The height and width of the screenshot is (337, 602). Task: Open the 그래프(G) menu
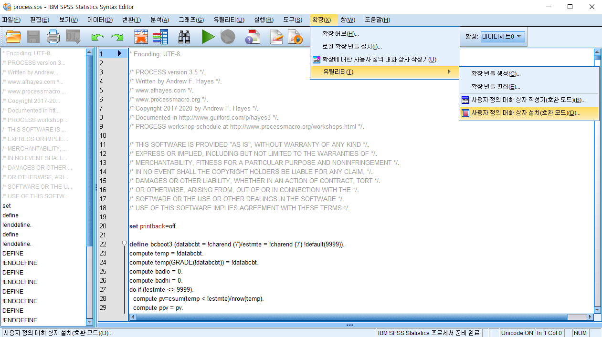[x=191, y=20]
